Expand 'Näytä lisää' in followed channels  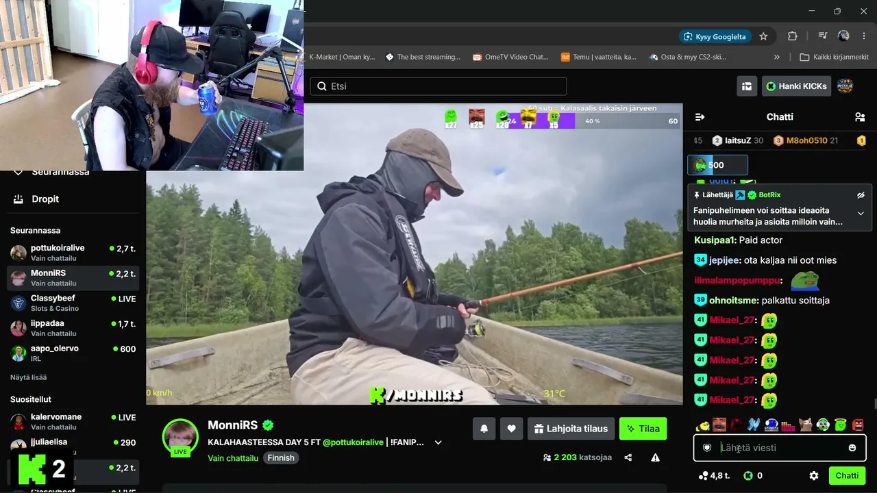click(x=28, y=377)
